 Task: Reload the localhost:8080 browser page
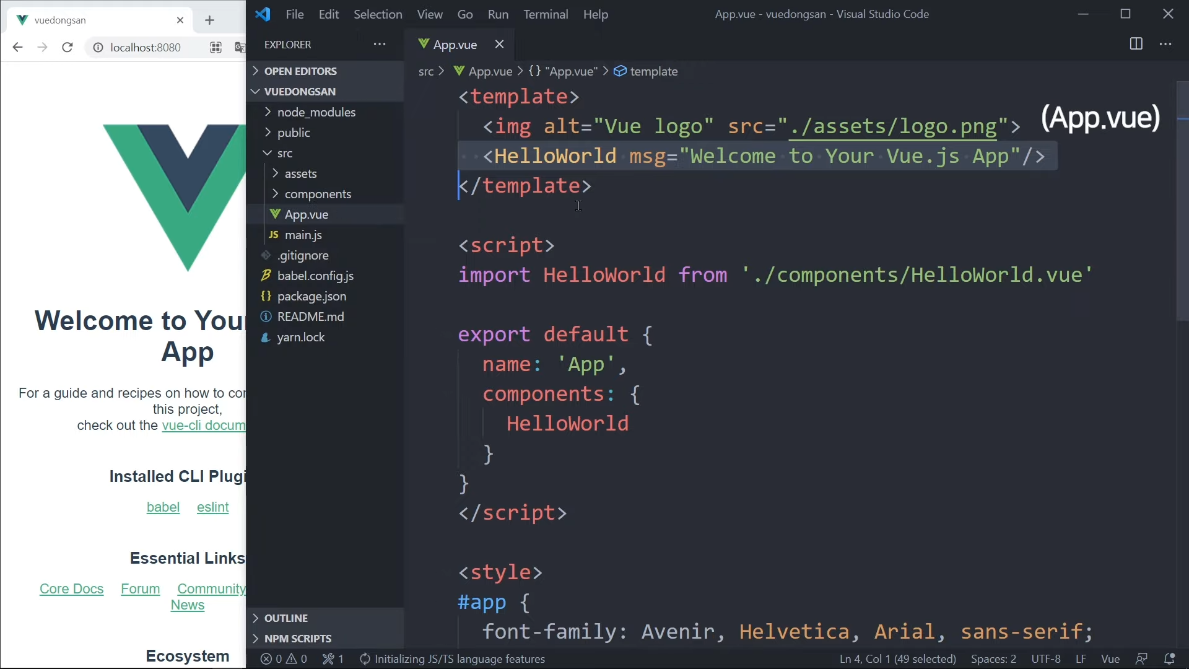coord(68,47)
